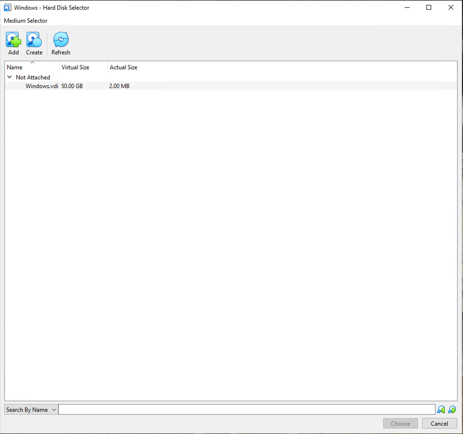Maximize the Hard Disk Selector window
The image size is (463, 434).
pyautogui.click(x=429, y=7)
